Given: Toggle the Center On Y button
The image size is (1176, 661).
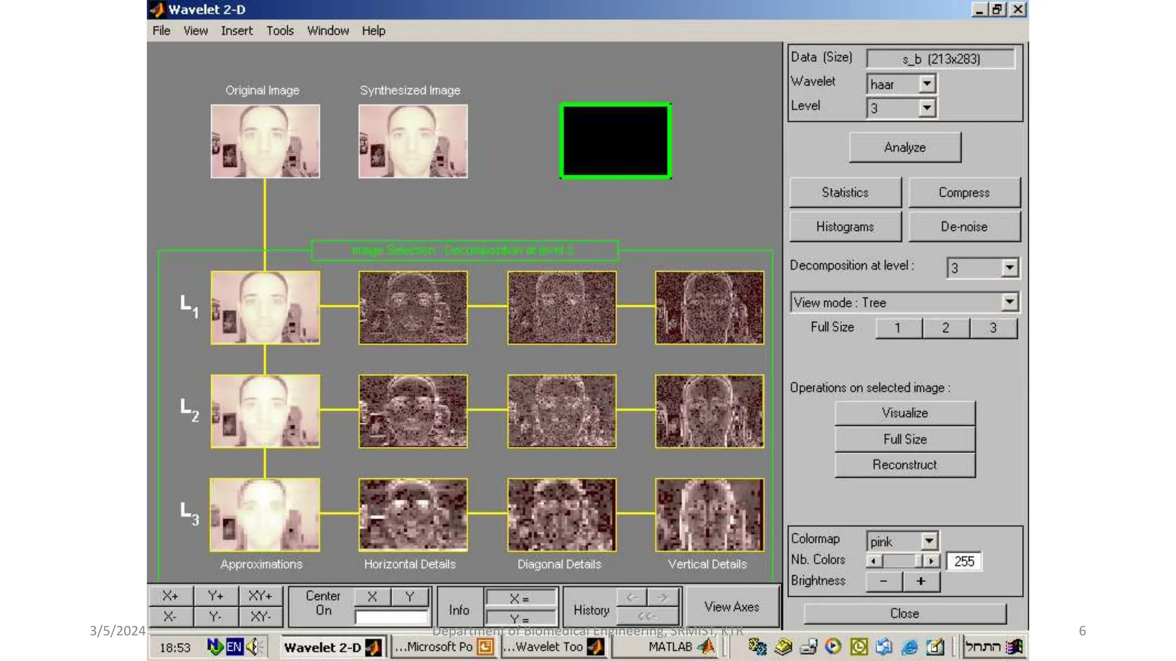Looking at the screenshot, I should (x=409, y=597).
